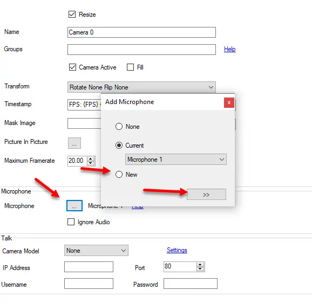Close the Add Microphone dialog
The height and width of the screenshot is (304, 312).
pos(229,102)
